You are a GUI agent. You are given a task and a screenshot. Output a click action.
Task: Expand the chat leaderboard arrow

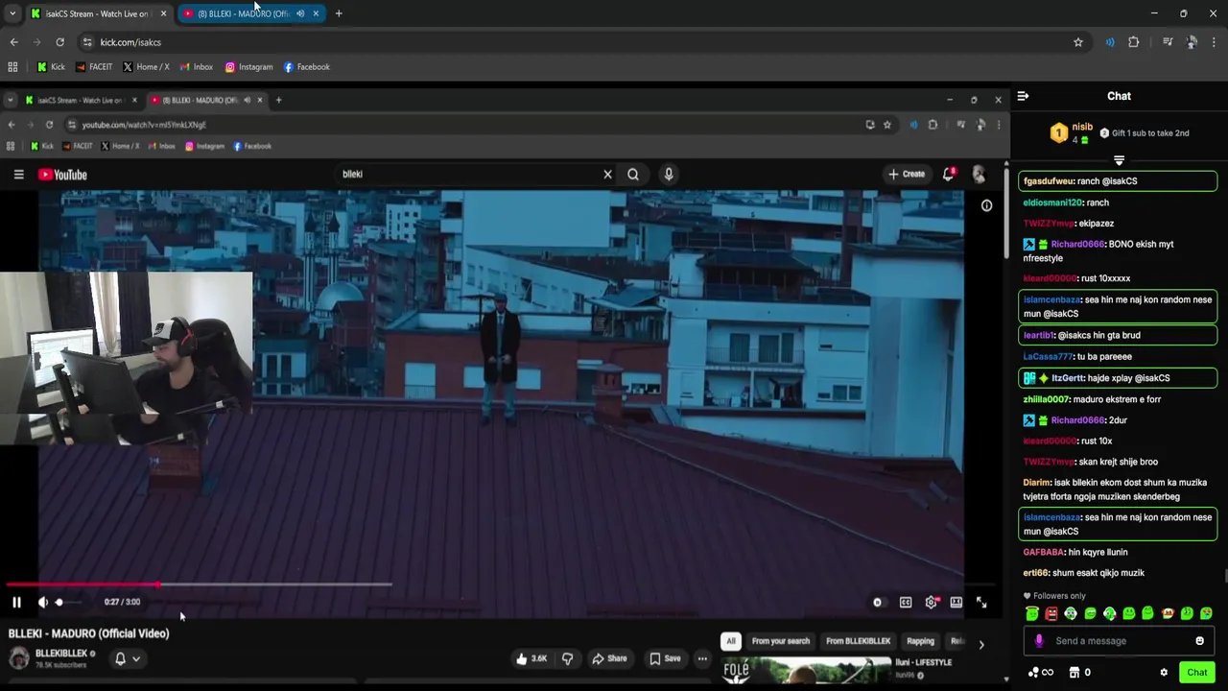click(x=1119, y=160)
